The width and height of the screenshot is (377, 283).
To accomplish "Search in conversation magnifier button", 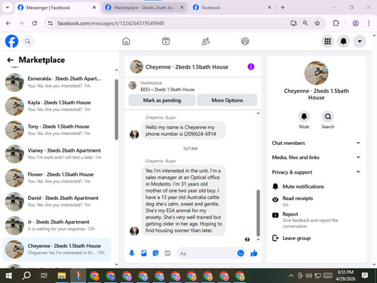I will tap(328, 116).
